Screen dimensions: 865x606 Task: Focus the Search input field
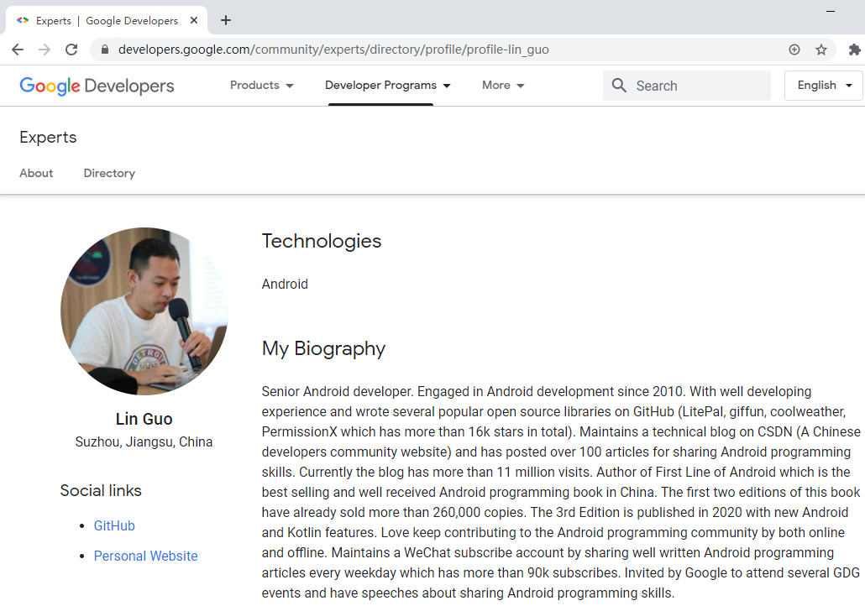(686, 86)
